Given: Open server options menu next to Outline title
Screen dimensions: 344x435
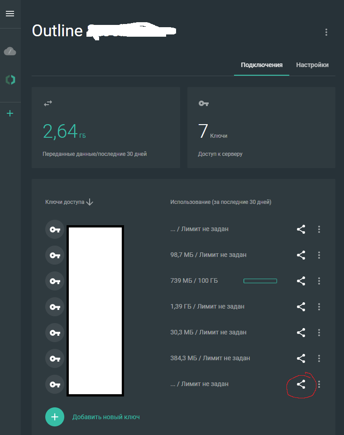Looking at the screenshot, I should 326,32.
